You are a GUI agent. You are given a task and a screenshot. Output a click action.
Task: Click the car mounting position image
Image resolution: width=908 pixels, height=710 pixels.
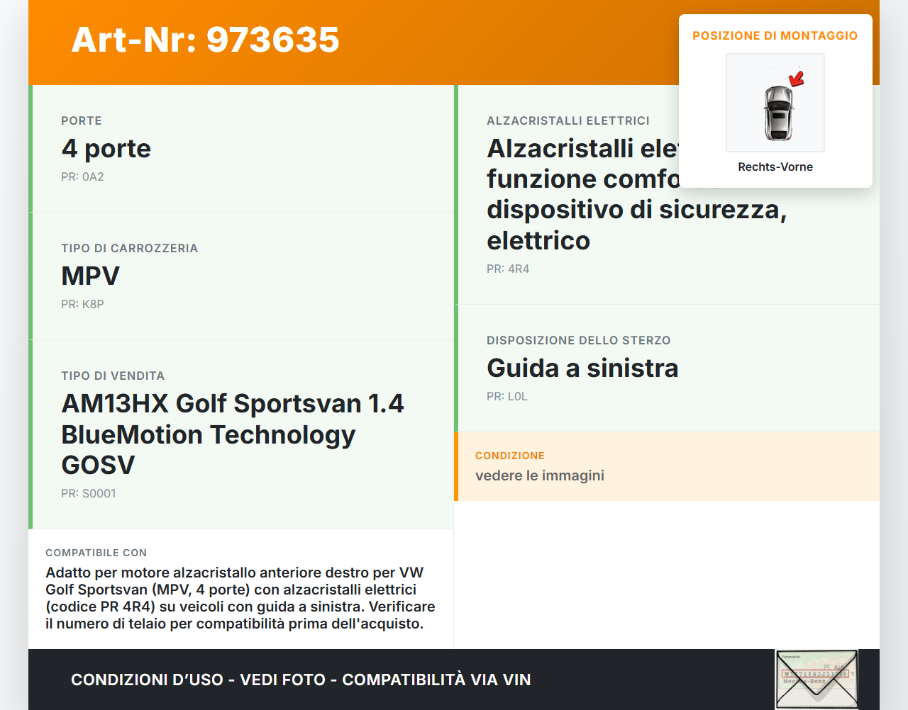[x=775, y=103]
